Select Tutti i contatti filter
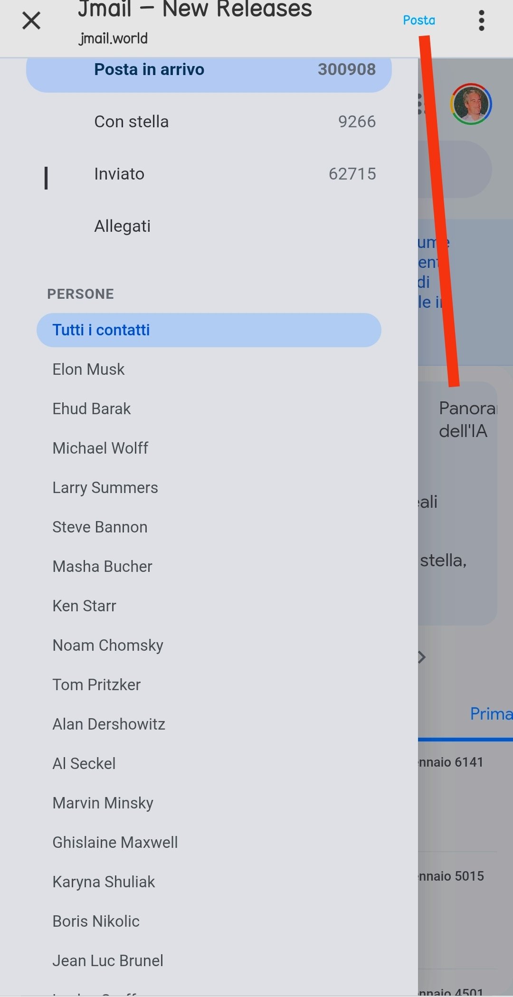This screenshot has width=513, height=997. [x=209, y=330]
